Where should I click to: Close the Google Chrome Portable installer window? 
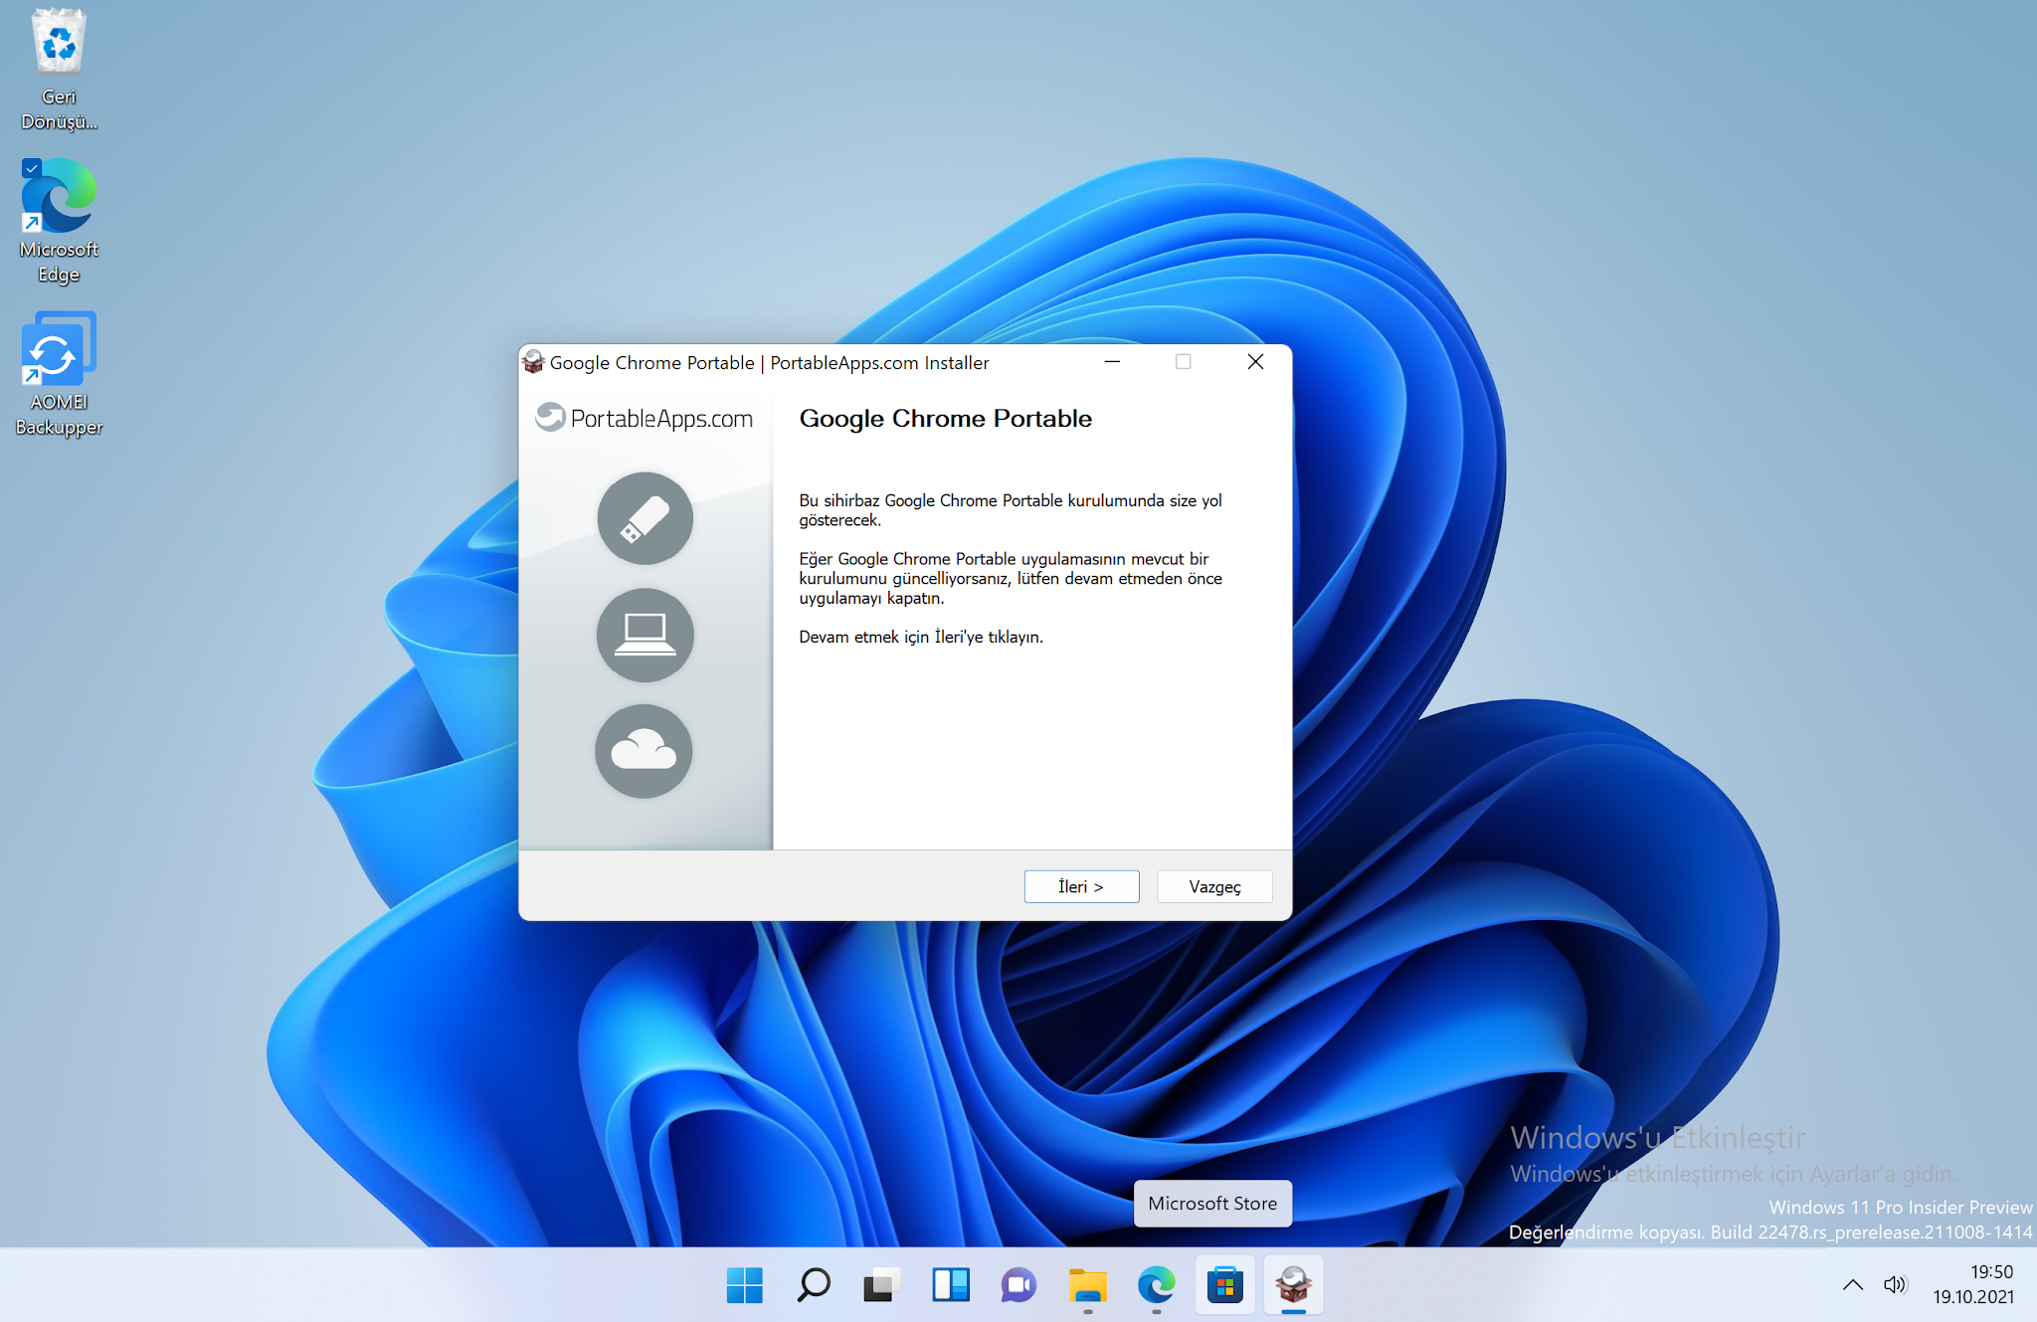click(1256, 362)
